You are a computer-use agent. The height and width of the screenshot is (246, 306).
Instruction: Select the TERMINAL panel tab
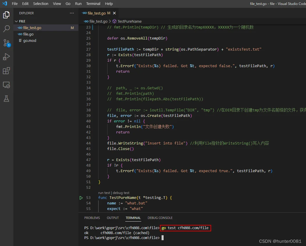click(x=133, y=218)
